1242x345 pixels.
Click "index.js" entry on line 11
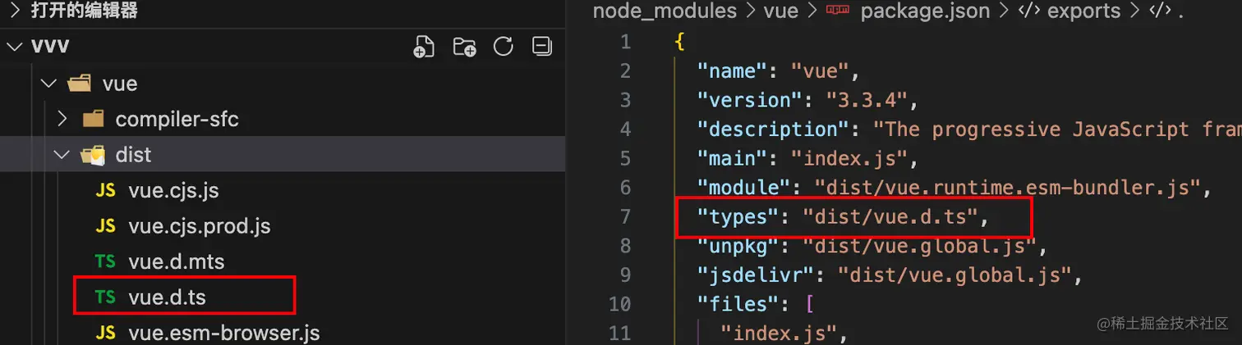778,334
